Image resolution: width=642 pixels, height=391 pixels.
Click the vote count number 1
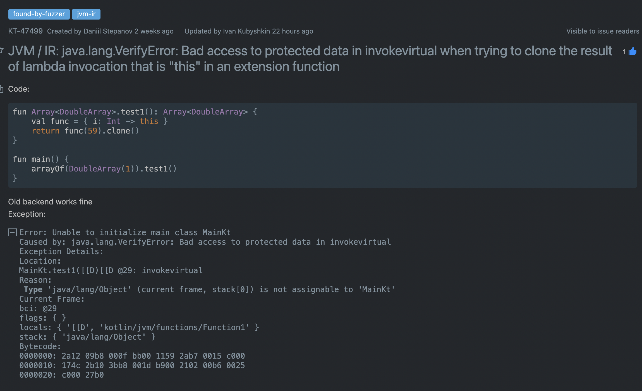[624, 52]
